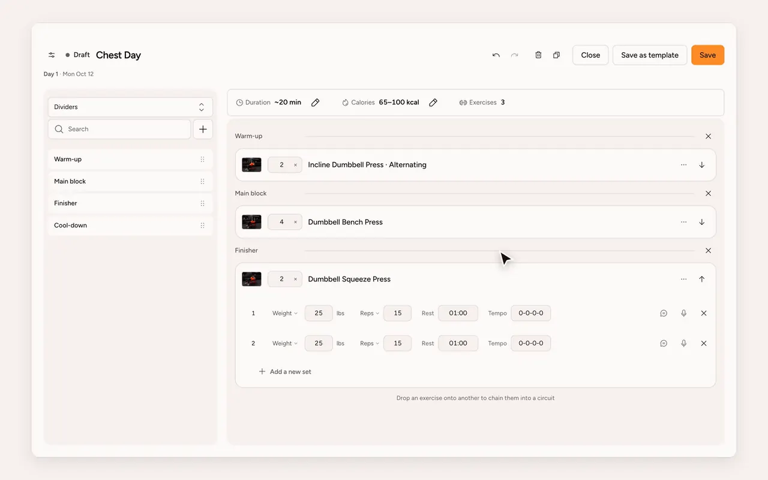Add a comment to set 1
The height and width of the screenshot is (480, 768).
click(x=664, y=313)
